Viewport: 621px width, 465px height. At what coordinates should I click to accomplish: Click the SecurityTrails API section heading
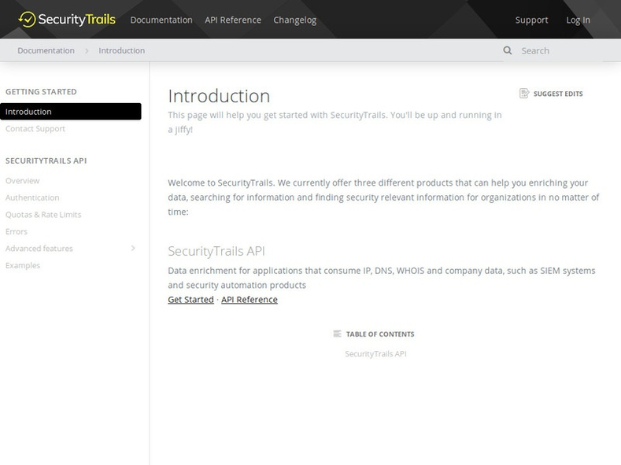[x=216, y=251]
